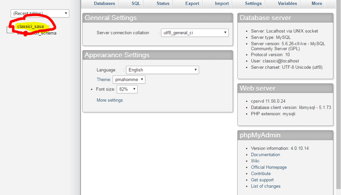This screenshot has width=341, height=195.
Task: Open the Settings tab
Action: [253, 3]
